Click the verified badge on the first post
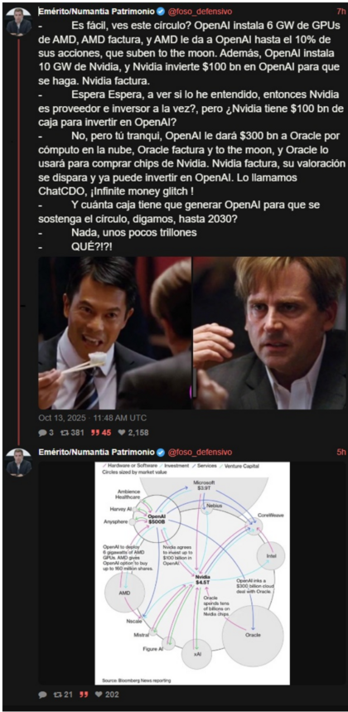Viewport: 348px width, 712px height. click(x=161, y=12)
